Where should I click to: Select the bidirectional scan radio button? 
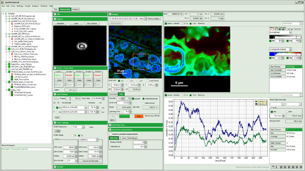pyautogui.click(x=144, y=103)
